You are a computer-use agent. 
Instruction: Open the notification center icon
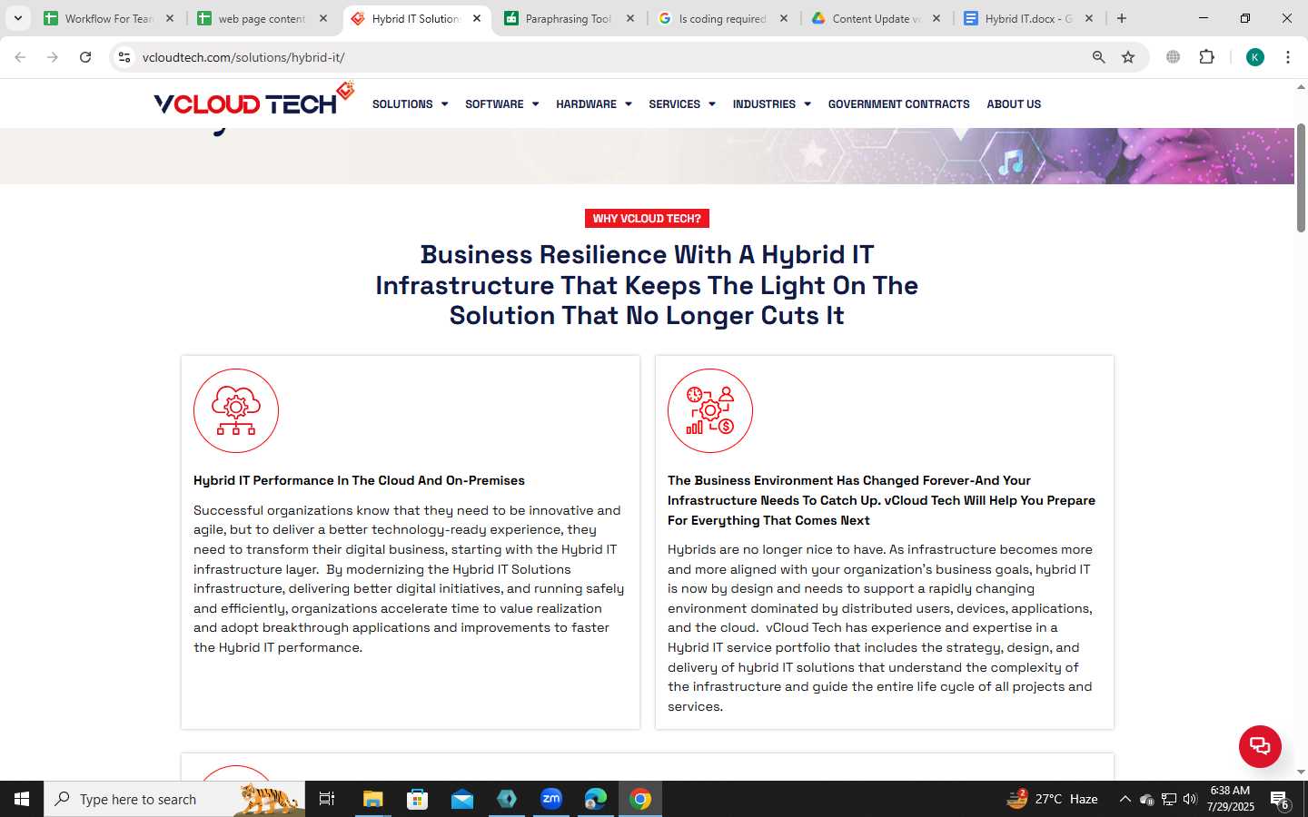coord(1280,800)
